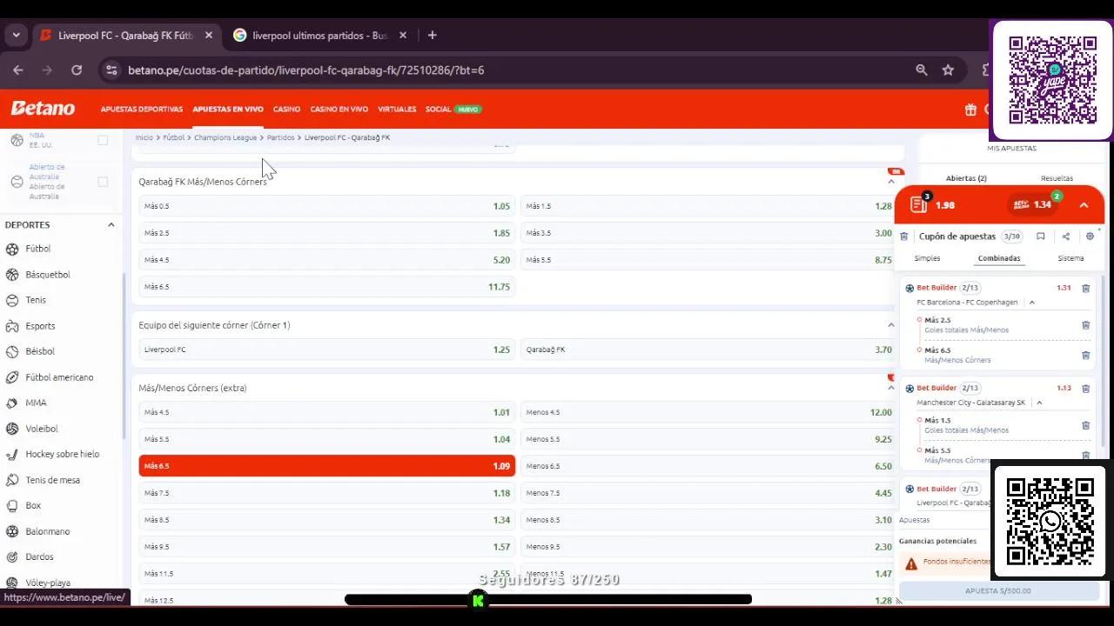This screenshot has height=626, width=1114.
Task: Select the MMA icon in sidebar
Action: click(12, 403)
